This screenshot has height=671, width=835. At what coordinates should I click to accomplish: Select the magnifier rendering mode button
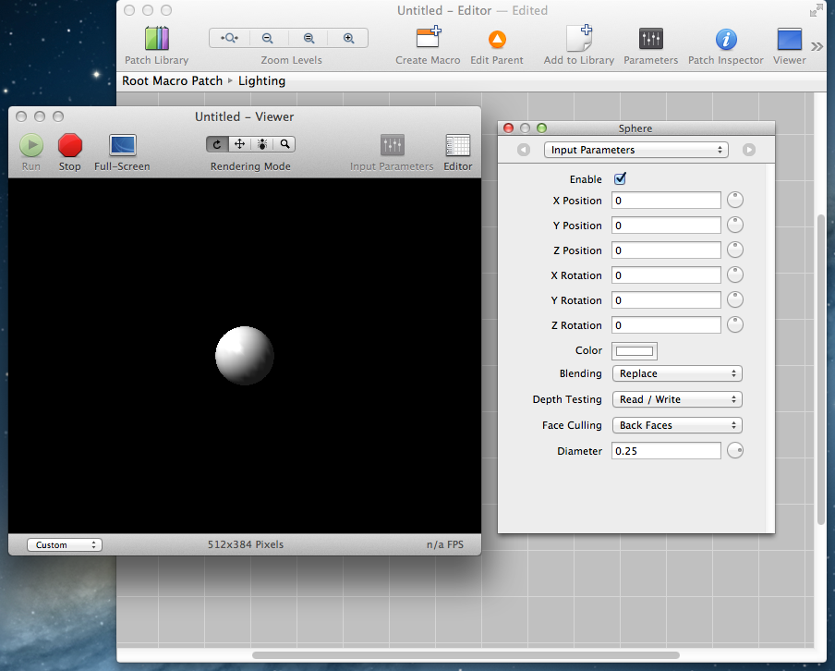[285, 144]
